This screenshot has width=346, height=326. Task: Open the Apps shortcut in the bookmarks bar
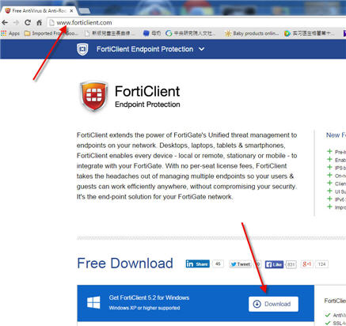point(10,33)
